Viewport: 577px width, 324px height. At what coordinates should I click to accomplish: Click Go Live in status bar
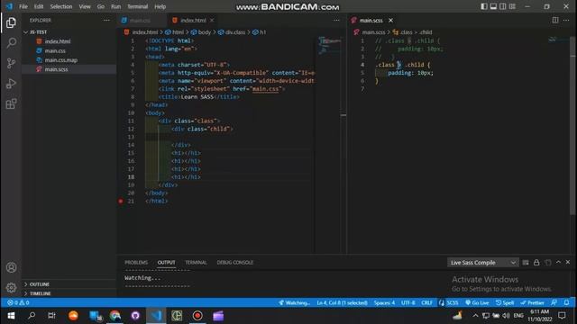477,302
